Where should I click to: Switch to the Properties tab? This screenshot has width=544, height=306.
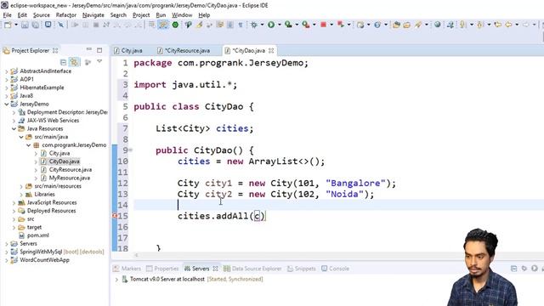[162, 269]
